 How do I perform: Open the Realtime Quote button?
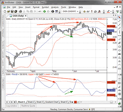coord(28,106)
